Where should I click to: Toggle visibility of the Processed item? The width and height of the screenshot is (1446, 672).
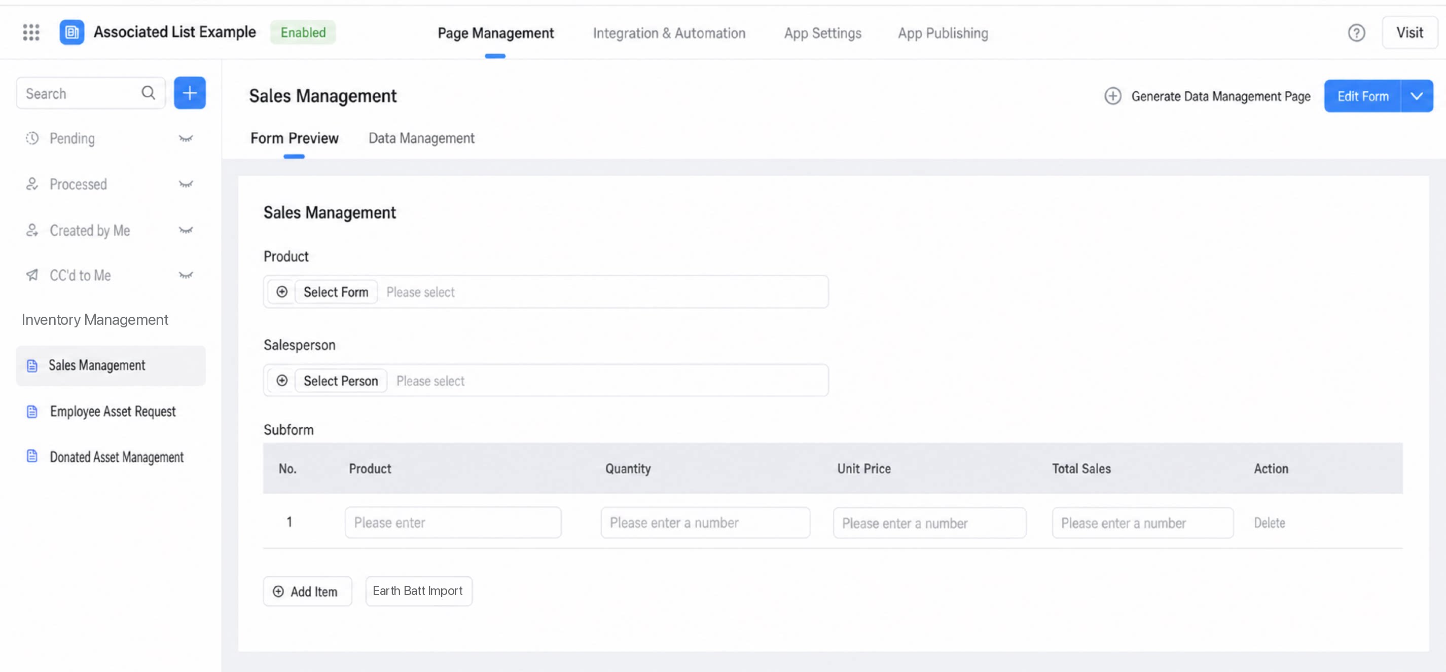coord(186,184)
